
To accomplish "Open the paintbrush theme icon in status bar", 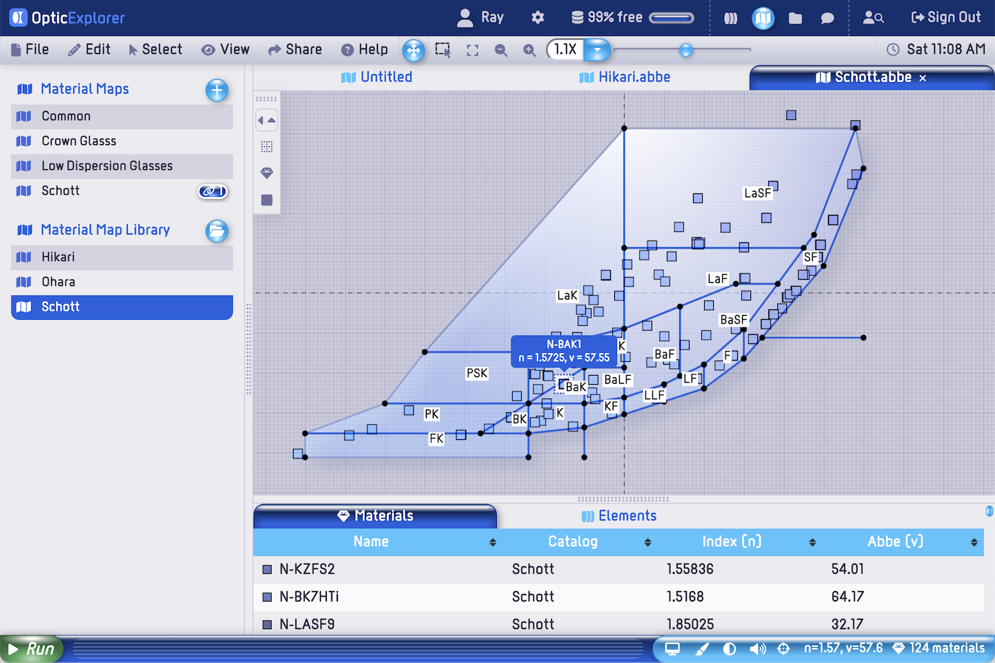I will [702, 648].
